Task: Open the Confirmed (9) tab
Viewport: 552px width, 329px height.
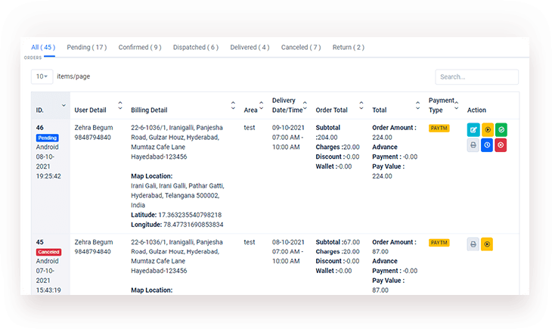Action: click(x=140, y=47)
